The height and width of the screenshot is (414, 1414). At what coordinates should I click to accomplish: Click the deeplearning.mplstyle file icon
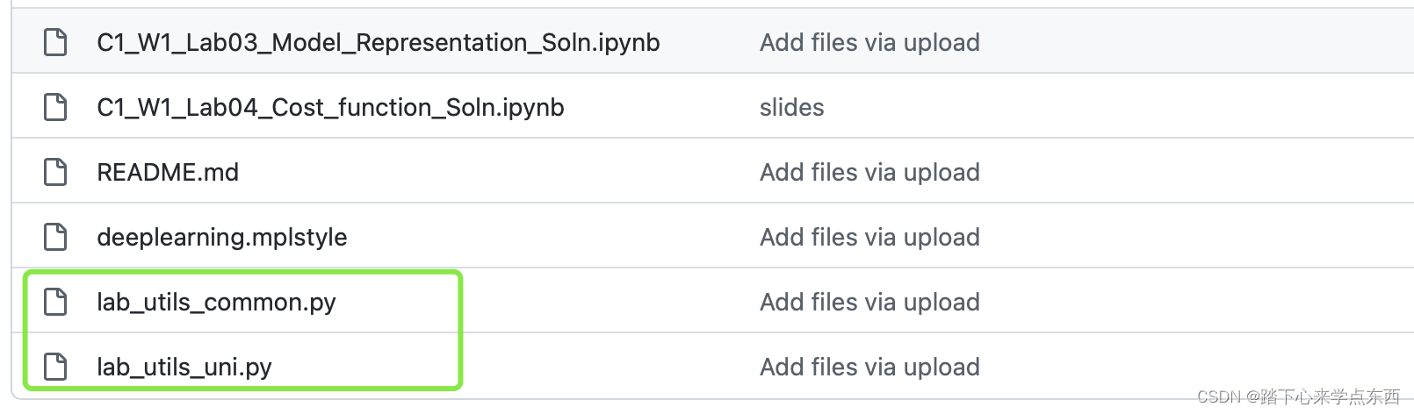(x=55, y=237)
